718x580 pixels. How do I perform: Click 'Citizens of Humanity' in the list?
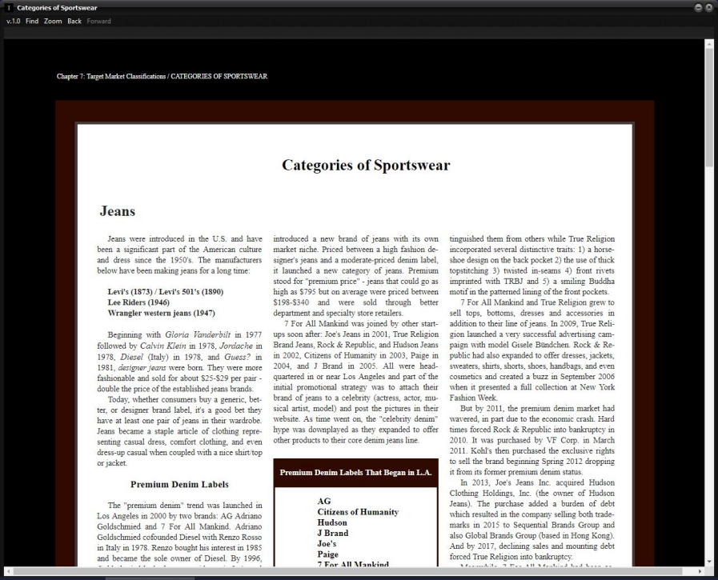358,512
